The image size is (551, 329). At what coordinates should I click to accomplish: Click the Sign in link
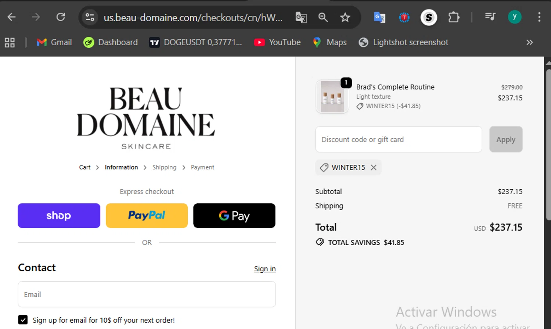pyautogui.click(x=265, y=269)
